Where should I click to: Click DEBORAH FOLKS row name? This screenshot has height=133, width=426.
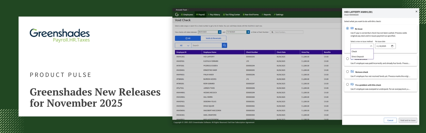click(x=210, y=102)
